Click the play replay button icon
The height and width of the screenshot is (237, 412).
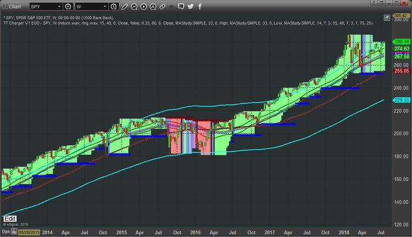click(144, 7)
